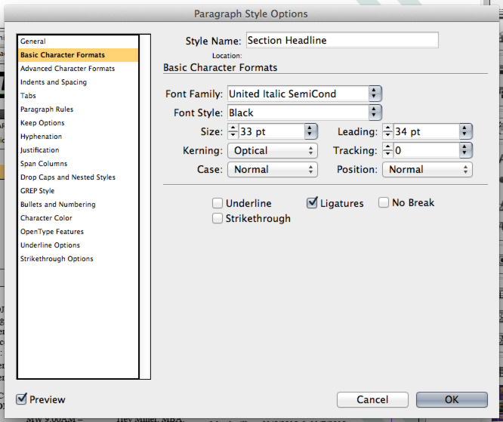Click the Leading stepper arrows
The width and height of the screenshot is (503, 422).
[388, 131]
